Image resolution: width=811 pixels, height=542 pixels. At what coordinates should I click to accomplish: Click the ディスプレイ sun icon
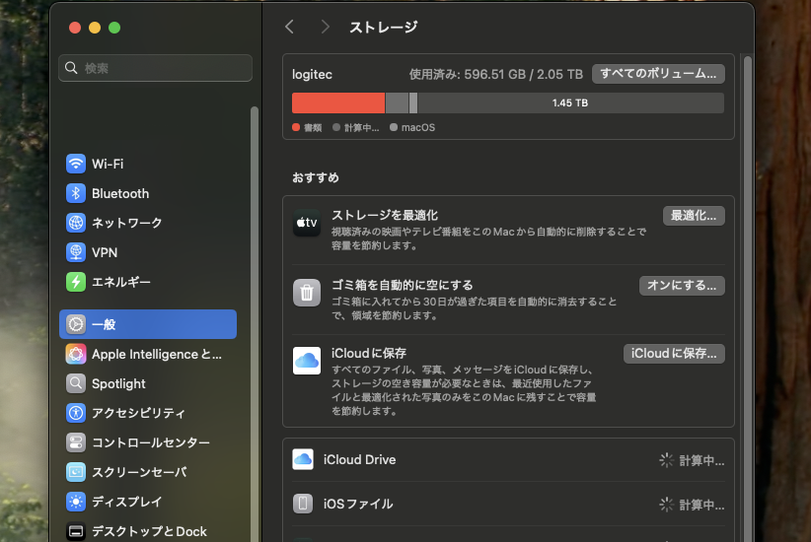click(x=76, y=502)
